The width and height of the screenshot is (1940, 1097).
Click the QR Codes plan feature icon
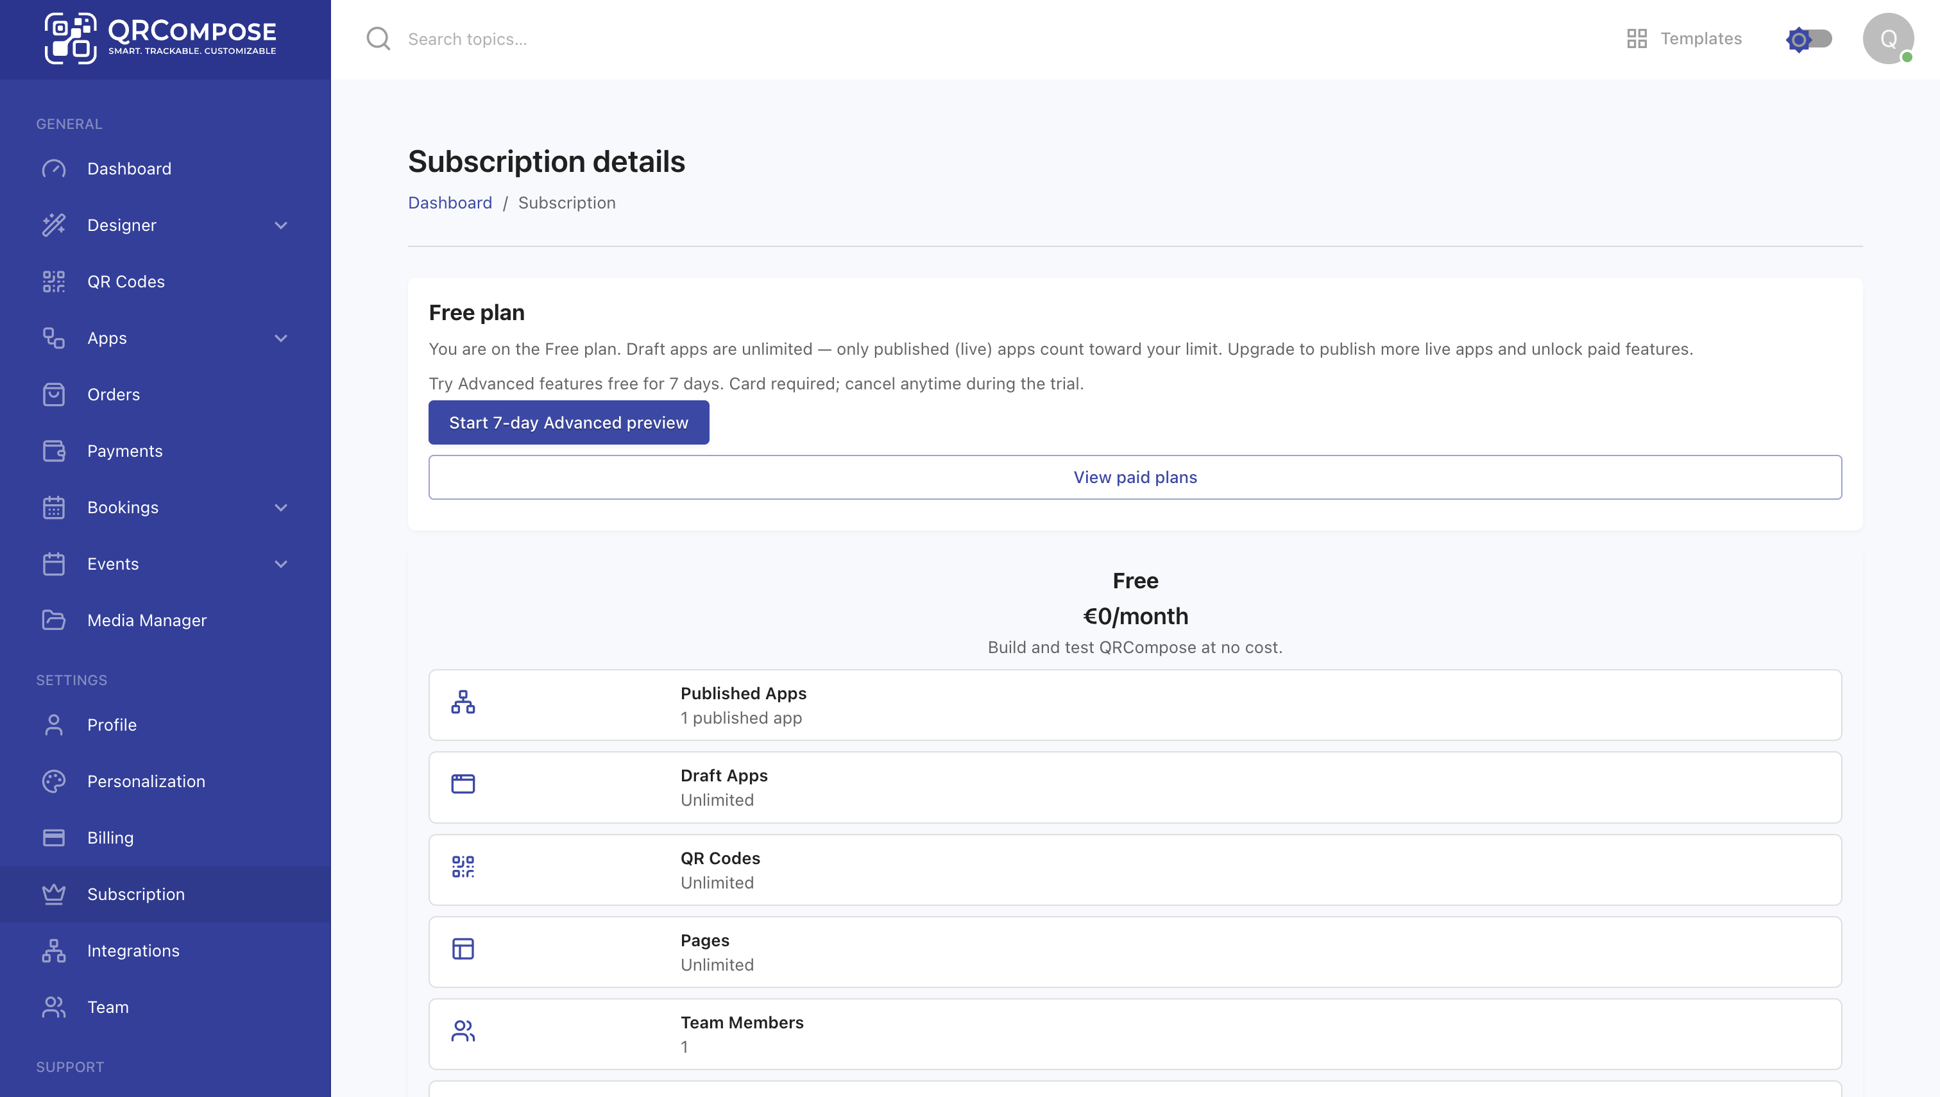463,867
